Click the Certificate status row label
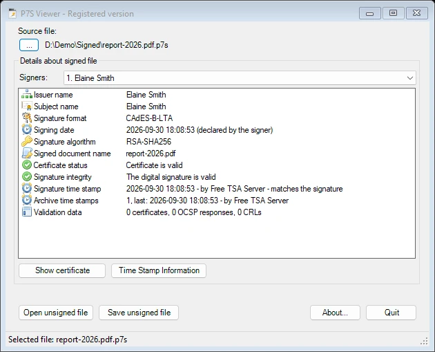The width and height of the screenshot is (435, 352). 61,165
